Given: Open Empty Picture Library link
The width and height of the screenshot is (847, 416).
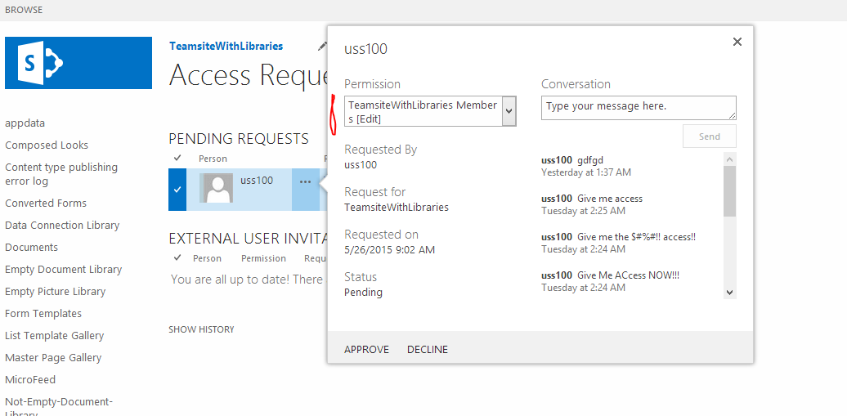Looking at the screenshot, I should (x=55, y=292).
